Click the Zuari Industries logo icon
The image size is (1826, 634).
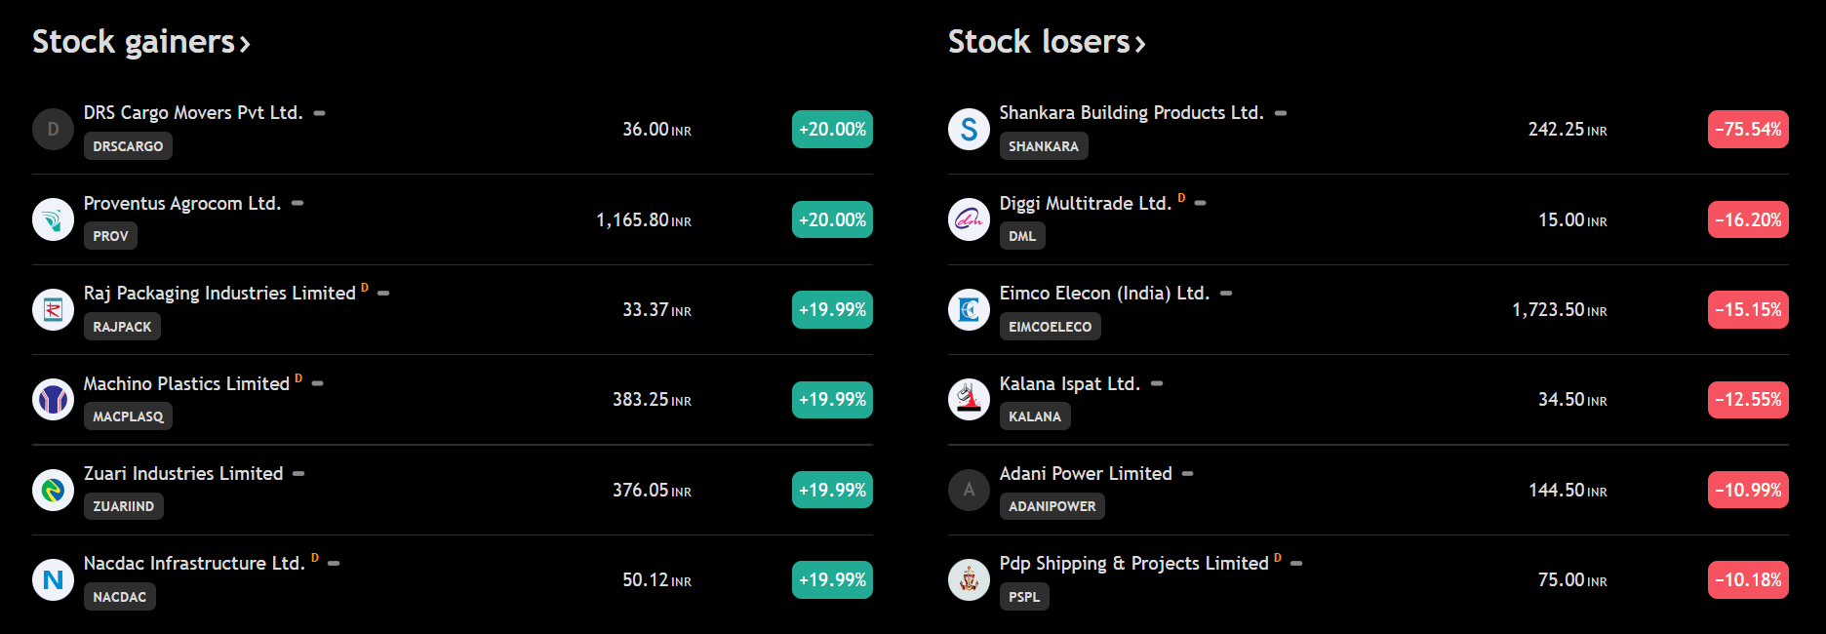click(x=53, y=490)
